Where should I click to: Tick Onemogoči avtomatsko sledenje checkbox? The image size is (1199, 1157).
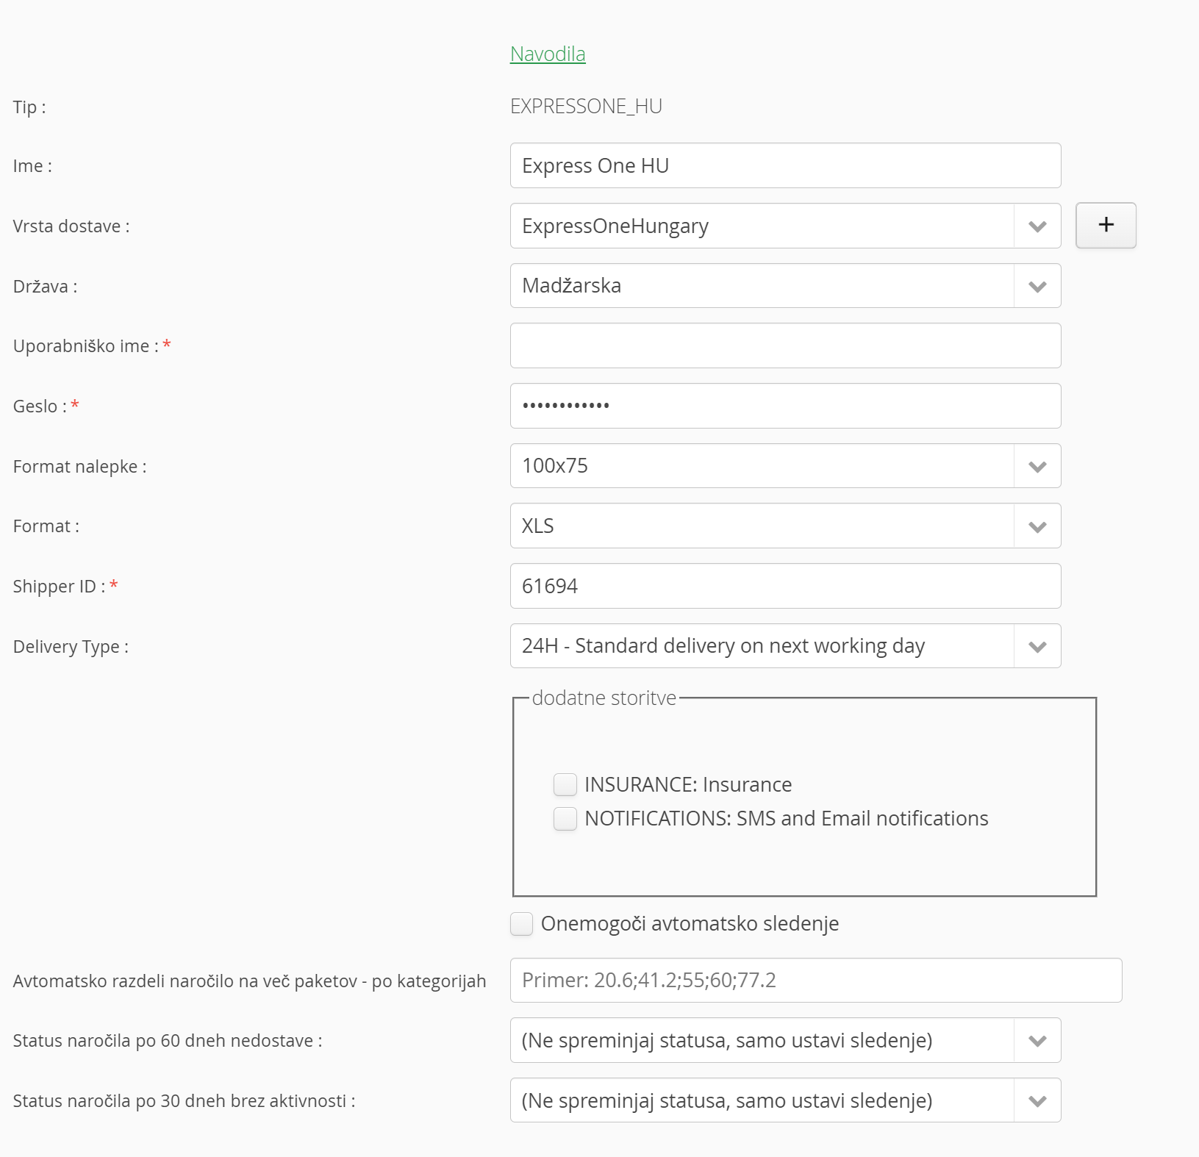(522, 923)
